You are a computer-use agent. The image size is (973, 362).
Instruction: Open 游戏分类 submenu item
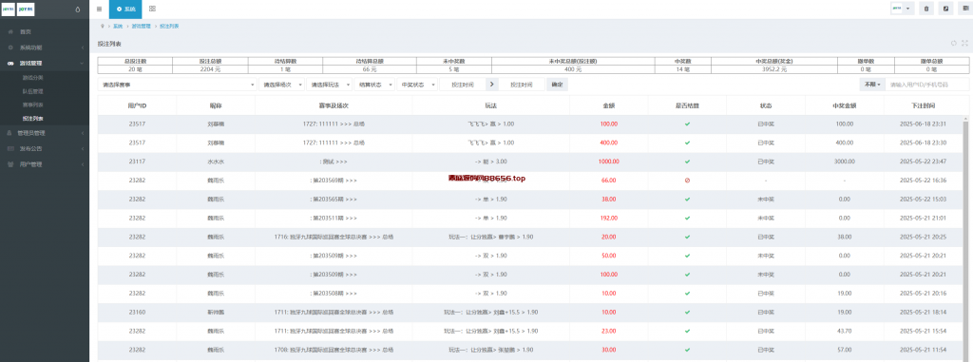[x=45, y=78]
